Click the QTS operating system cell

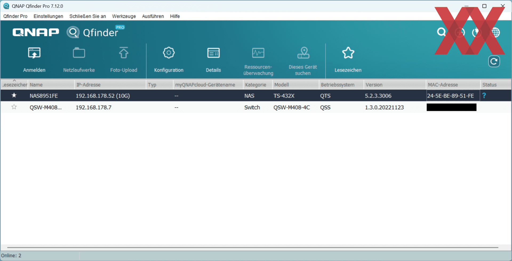pyautogui.click(x=325, y=96)
